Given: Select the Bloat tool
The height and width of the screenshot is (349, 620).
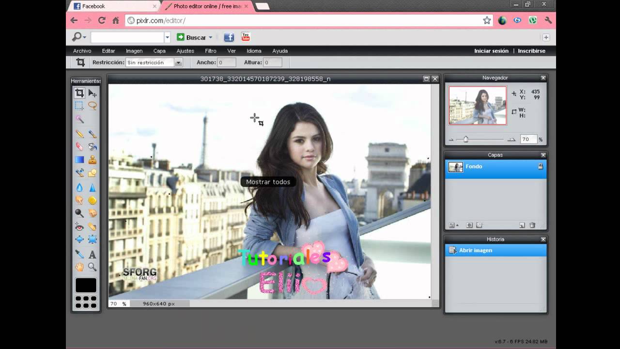Looking at the screenshot, I should click(x=79, y=239).
